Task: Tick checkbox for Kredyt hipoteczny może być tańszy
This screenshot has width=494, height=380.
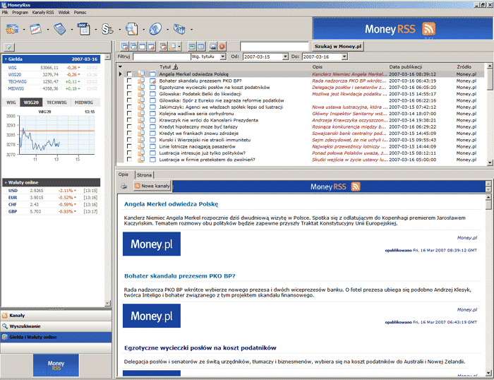Action: (129, 126)
